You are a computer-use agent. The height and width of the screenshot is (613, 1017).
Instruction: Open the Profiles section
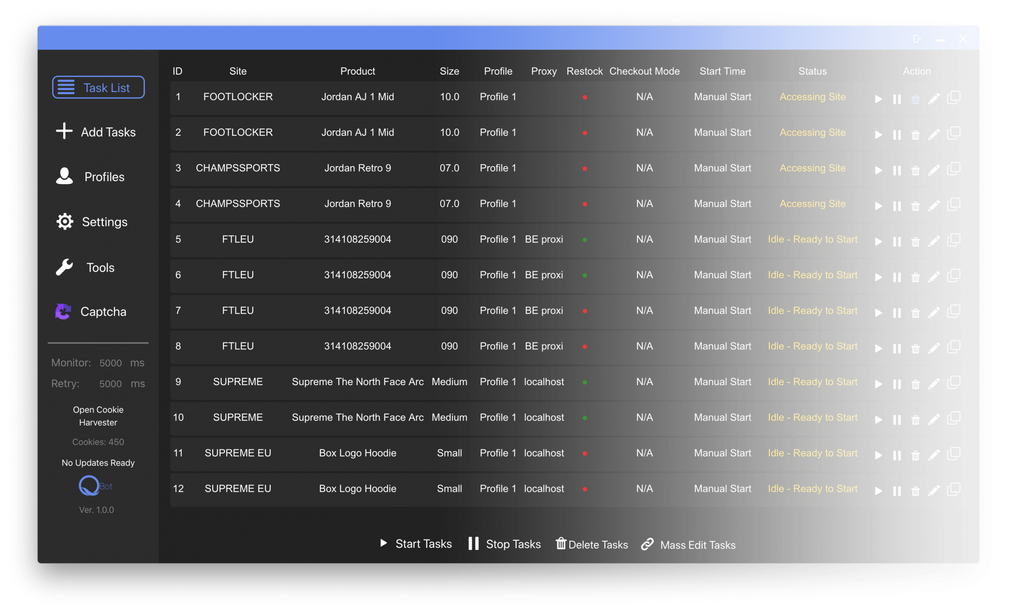pyautogui.click(x=90, y=177)
